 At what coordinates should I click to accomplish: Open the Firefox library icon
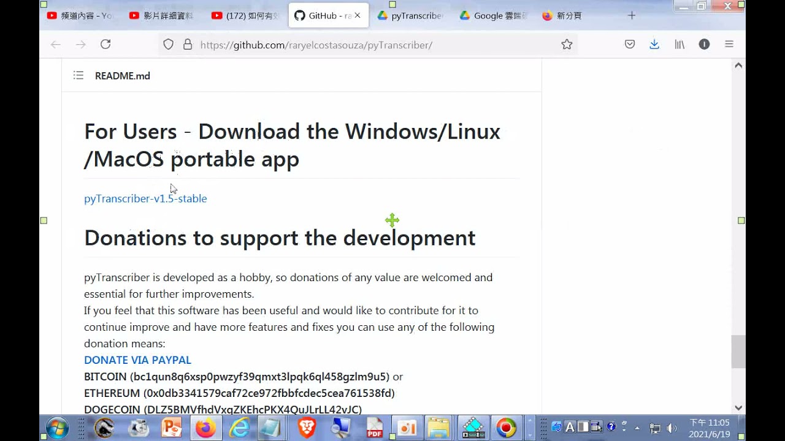tap(680, 44)
